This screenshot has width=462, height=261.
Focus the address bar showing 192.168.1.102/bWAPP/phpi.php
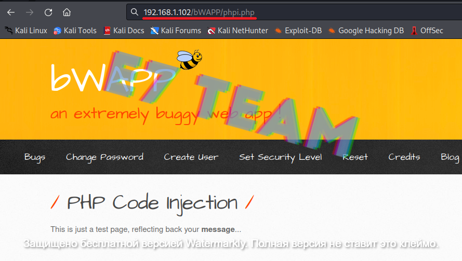coord(294,12)
